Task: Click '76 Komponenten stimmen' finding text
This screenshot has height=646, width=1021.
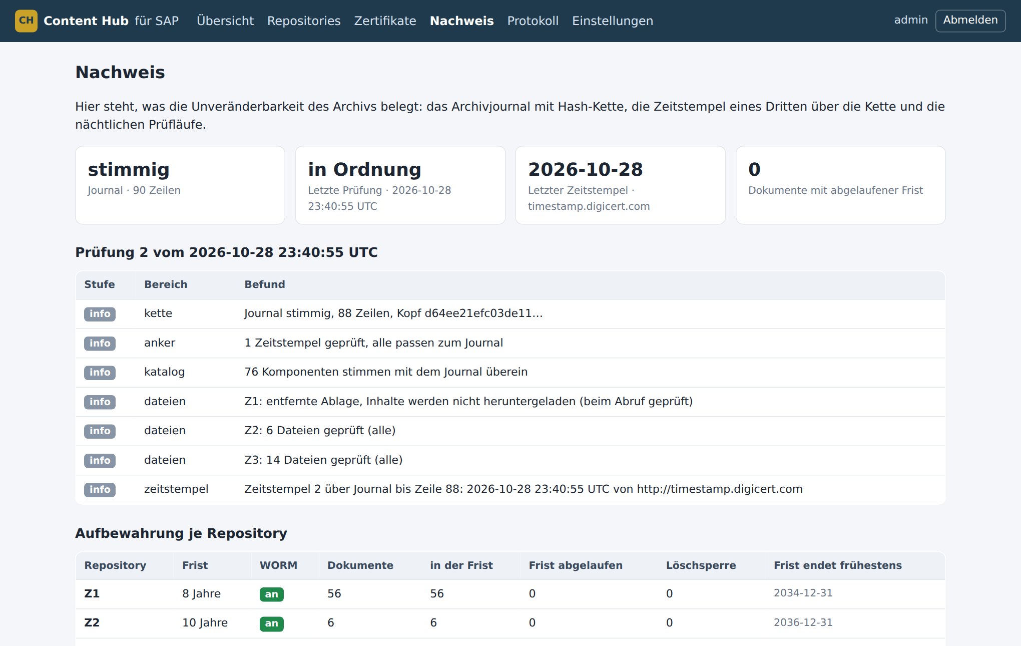Action: 386,372
